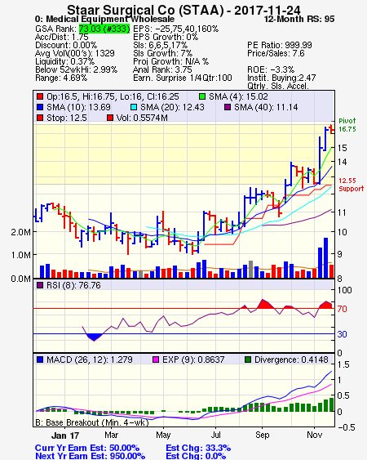Click the green Divergence legend swatch
The height and width of the screenshot is (460, 367).
click(x=248, y=360)
